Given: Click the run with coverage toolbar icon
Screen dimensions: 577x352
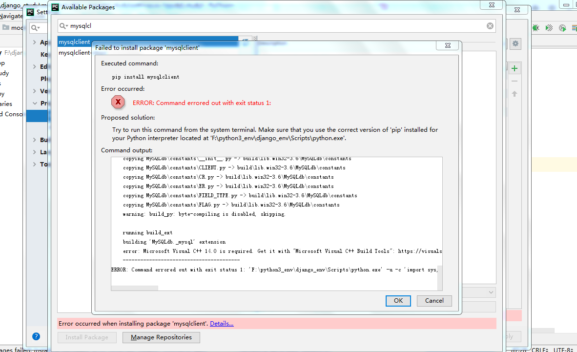Looking at the screenshot, I should (x=549, y=28).
